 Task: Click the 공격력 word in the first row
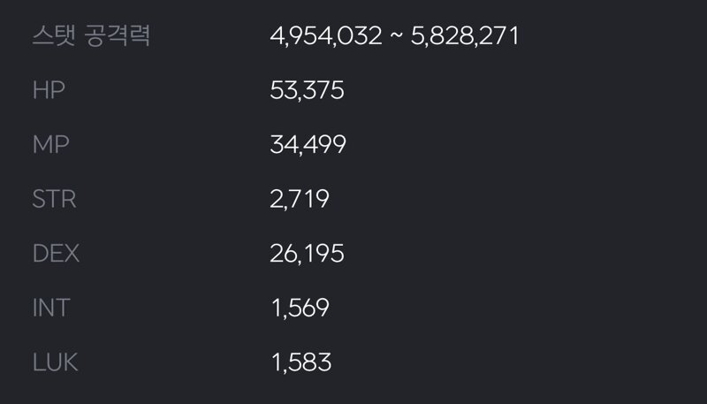(118, 35)
